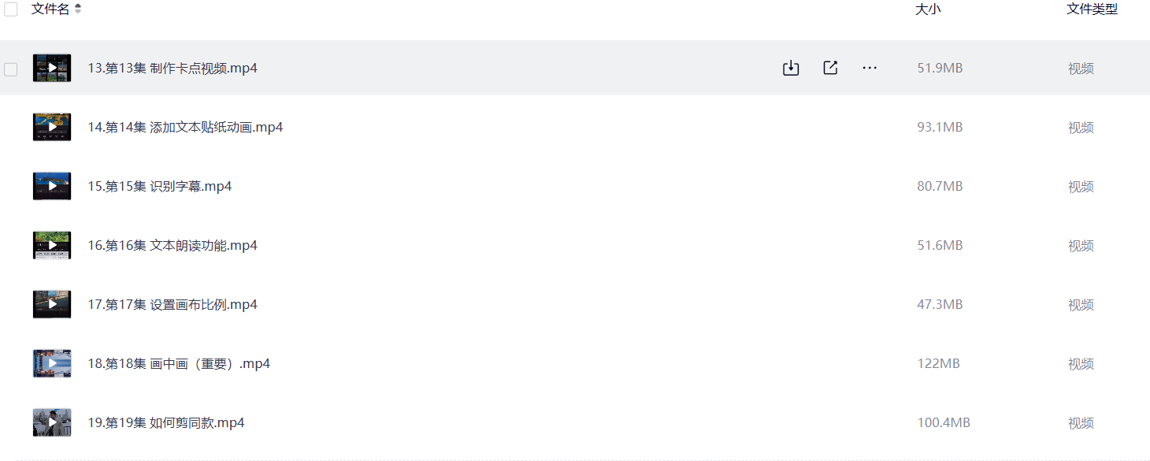1150x461 pixels.
Task: Open file 18.第18集 画中画（重要）.mp4
Action: (x=179, y=364)
